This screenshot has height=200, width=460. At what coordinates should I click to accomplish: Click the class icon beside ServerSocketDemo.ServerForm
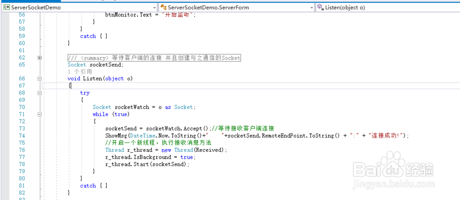tap(163, 8)
